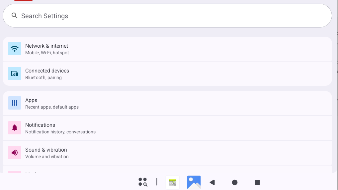Click the Sound & vibration speaker icon
Image resolution: width=338 pixels, height=190 pixels.
pyautogui.click(x=15, y=153)
